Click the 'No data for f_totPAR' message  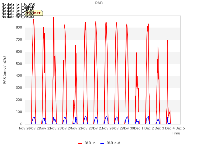18,5
